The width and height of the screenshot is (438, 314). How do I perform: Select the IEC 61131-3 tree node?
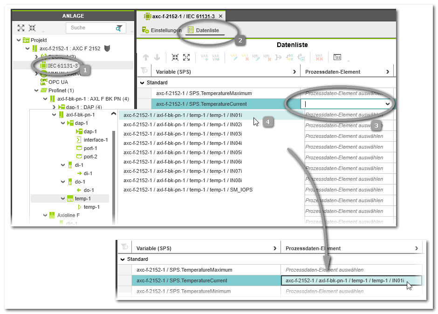pos(62,66)
